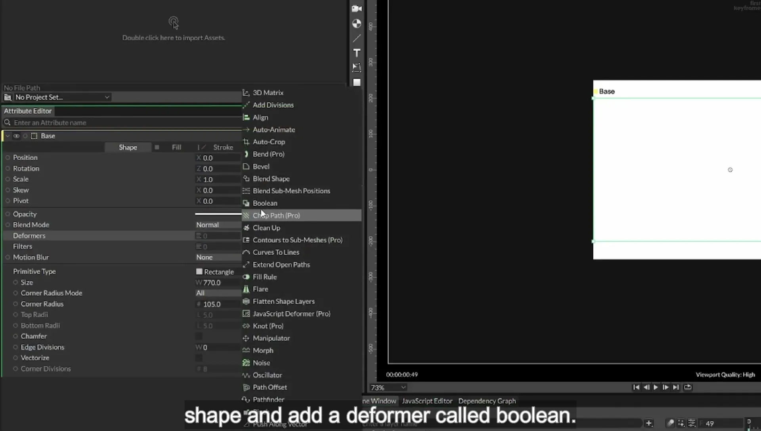
Task: Click the ellipse shading tool icon
Action: point(357,23)
